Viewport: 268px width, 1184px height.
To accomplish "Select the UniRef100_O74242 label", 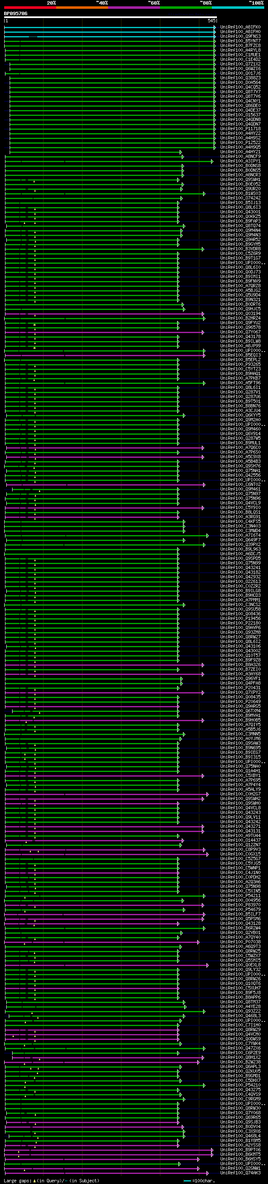I will [240, 198].
